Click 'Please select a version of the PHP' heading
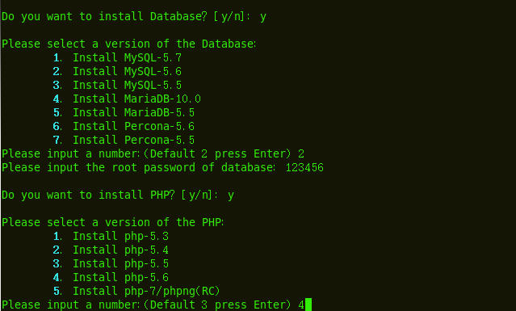Image resolution: width=516 pixels, height=311 pixels. (x=113, y=223)
